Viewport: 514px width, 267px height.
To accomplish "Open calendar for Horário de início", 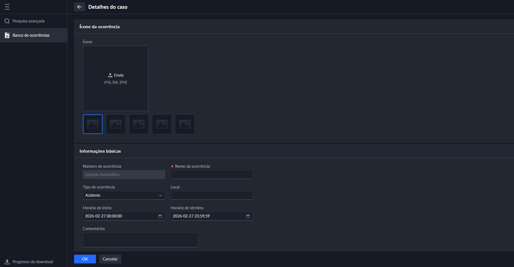I will pos(160,216).
